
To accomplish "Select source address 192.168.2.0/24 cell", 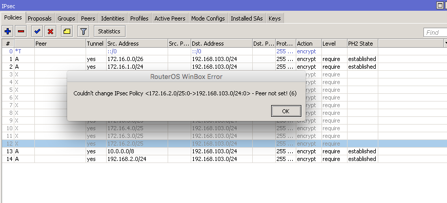I will tap(137, 159).
